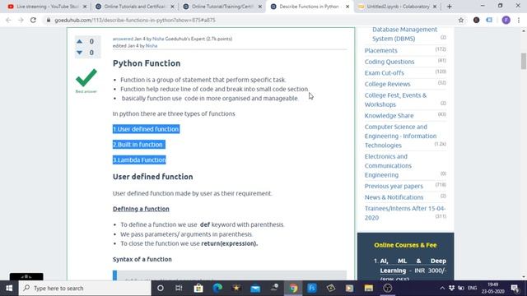Image resolution: width=527 pixels, height=296 pixels.
Task: Open the Previous year papers category
Action: [x=394, y=186]
